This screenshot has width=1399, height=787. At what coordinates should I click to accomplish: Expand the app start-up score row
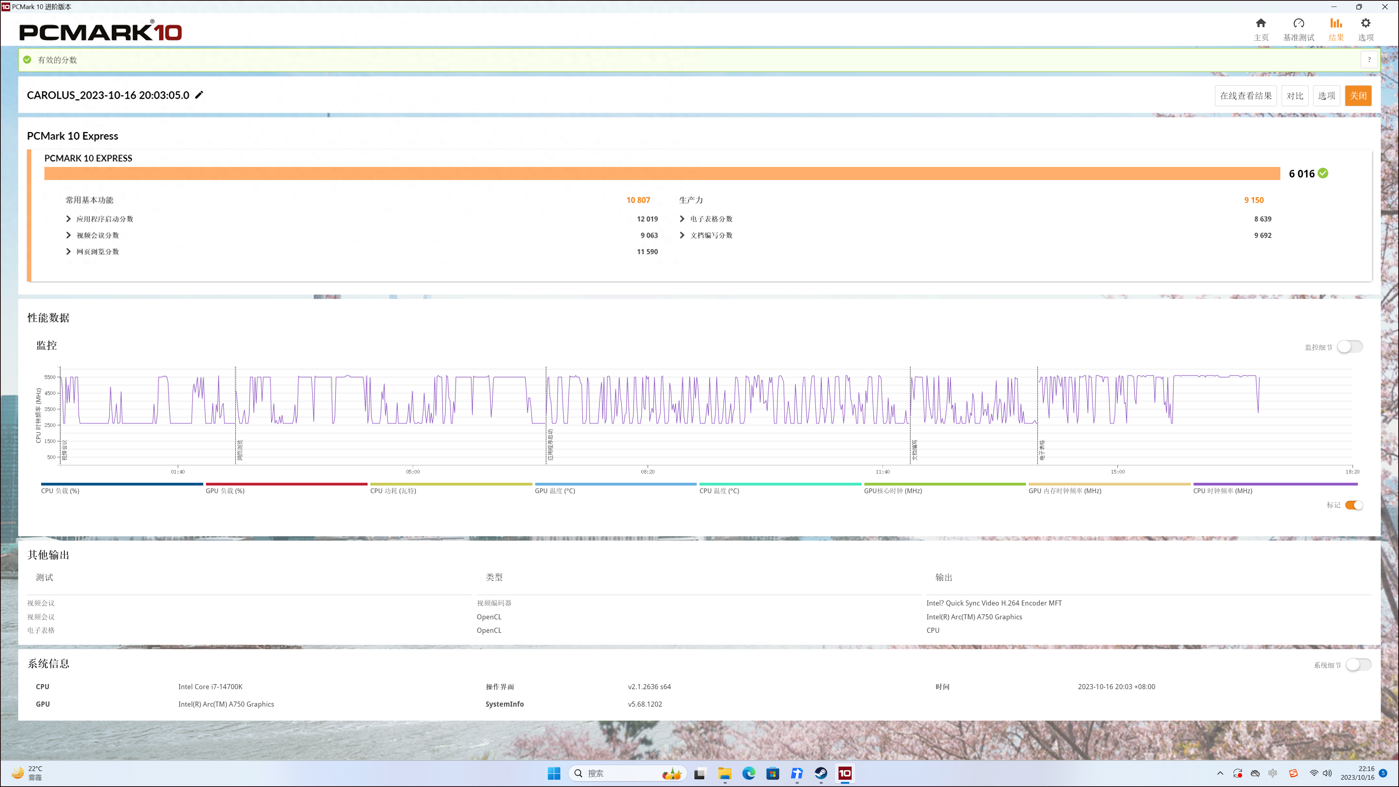tap(68, 219)
